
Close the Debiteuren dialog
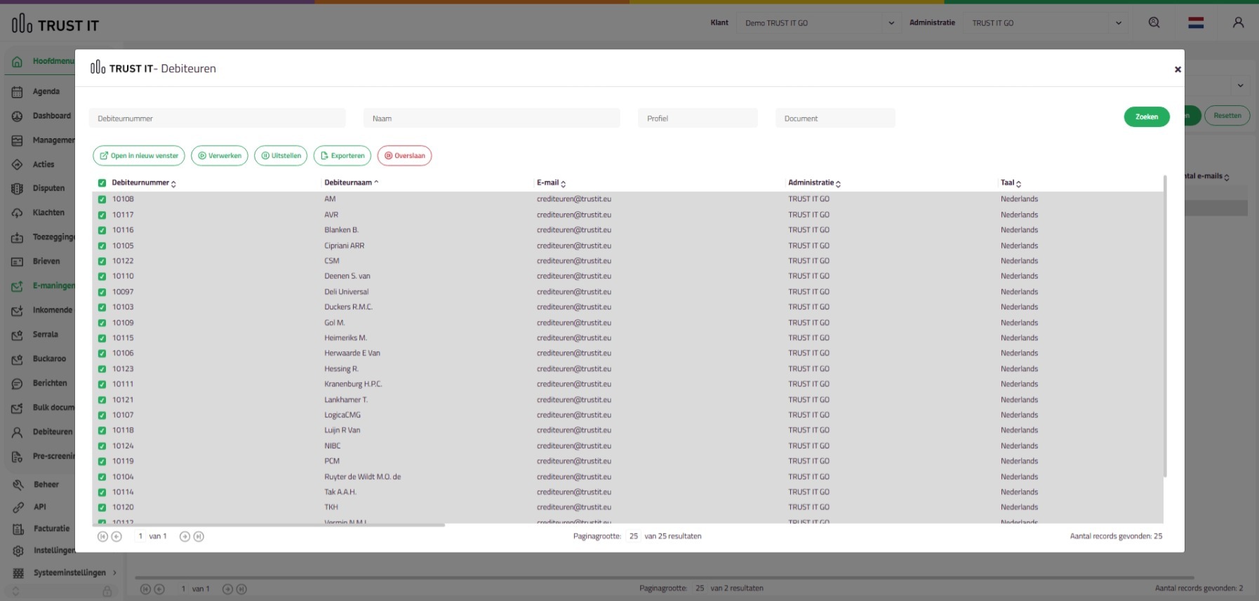point(1178,69)
